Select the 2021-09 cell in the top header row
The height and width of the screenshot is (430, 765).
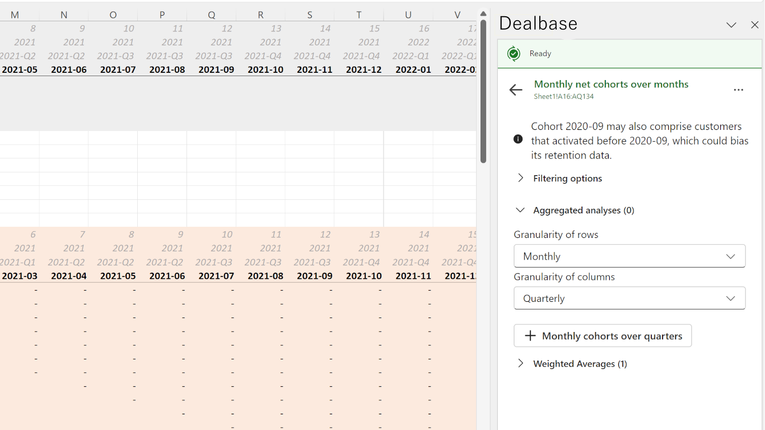click(216, 69)
